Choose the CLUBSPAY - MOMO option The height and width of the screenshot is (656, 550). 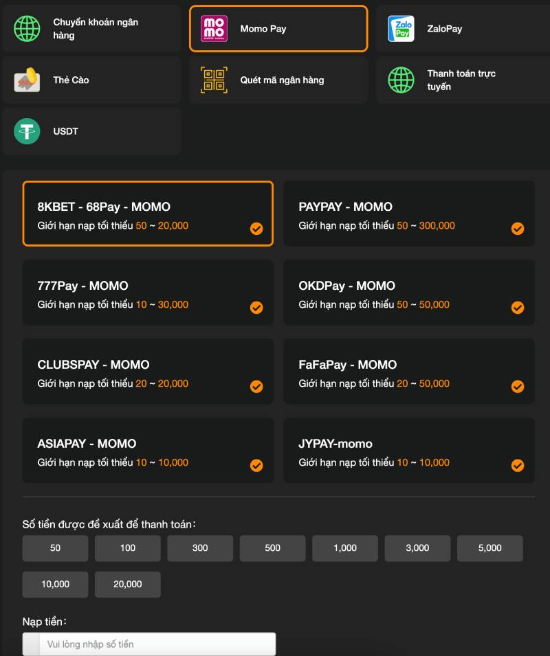tap(148, 372)
